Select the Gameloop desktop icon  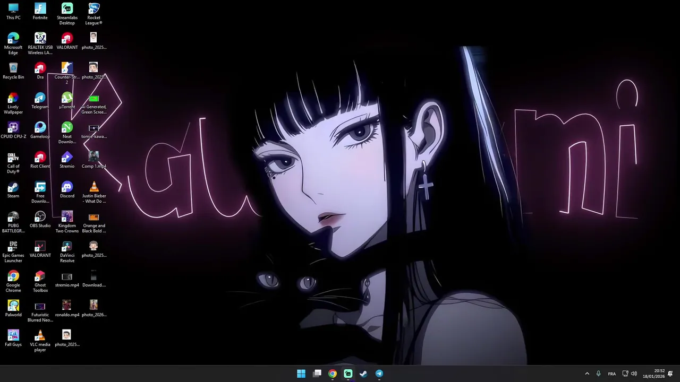tap(40, 131)
